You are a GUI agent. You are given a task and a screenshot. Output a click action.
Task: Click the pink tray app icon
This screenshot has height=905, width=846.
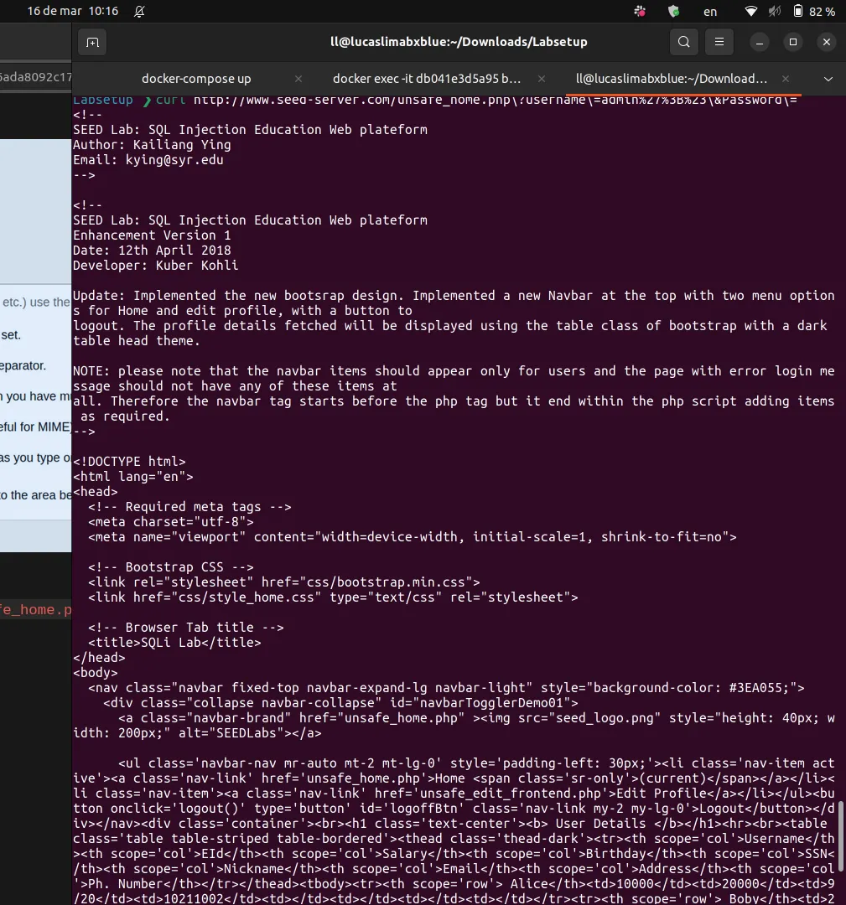pos(640,12)
